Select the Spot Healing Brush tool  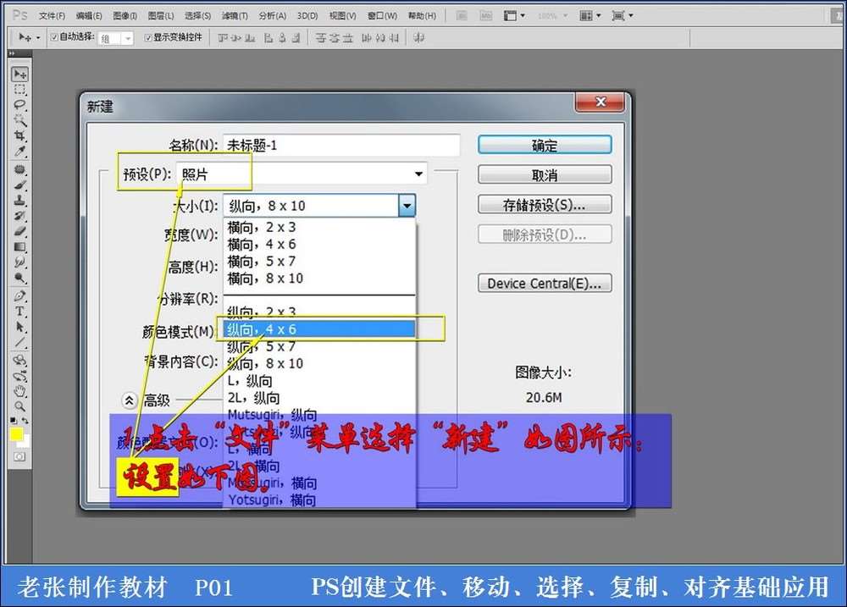pos(20,169)
